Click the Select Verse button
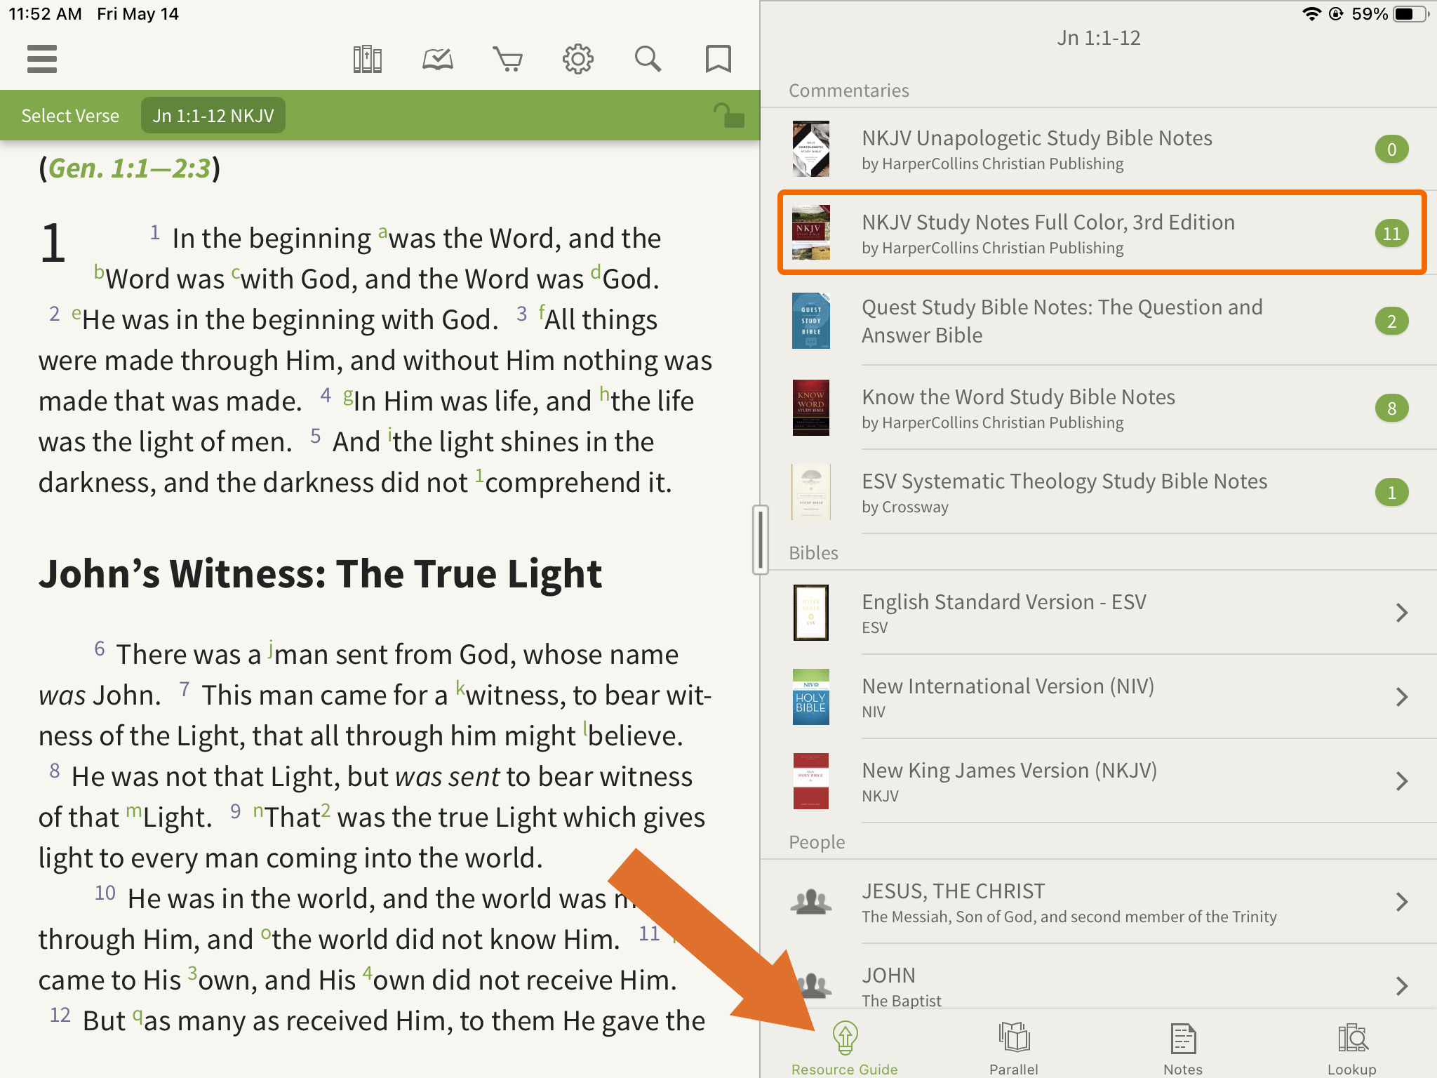1437x1078 pixels. (70, 115)
